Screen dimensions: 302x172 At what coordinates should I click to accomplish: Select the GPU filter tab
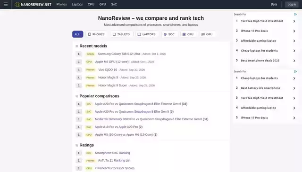pos(207,34)
